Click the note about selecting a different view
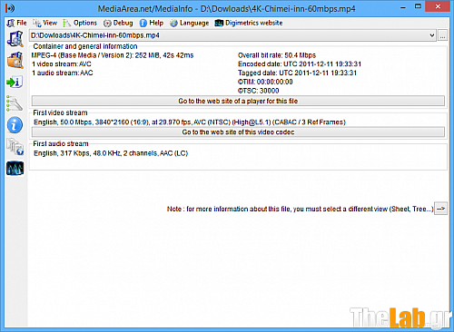The image size is (454, 332). point(300,209)
